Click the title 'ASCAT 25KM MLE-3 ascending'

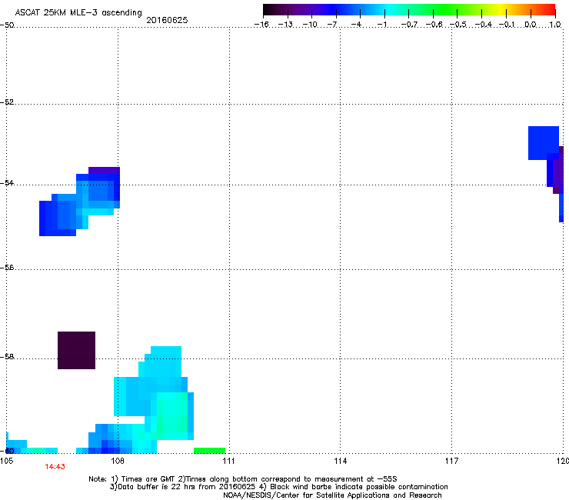tap(78, 12)
